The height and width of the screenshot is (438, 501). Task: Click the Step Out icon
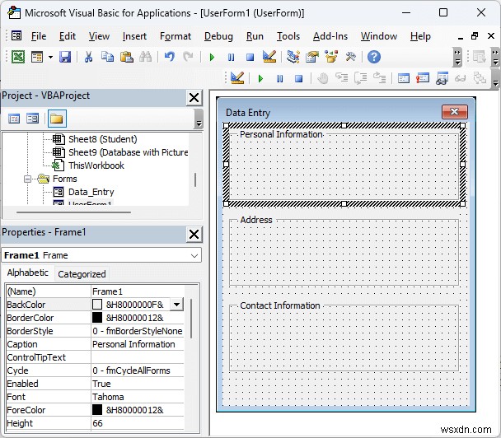(x=380, y=78)
